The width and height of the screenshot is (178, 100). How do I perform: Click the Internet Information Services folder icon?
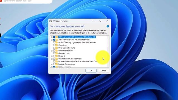56,59
